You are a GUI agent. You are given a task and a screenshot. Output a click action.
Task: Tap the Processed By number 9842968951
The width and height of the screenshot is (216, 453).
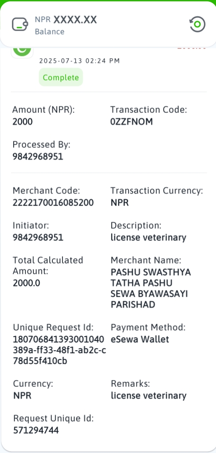[38, 157]
